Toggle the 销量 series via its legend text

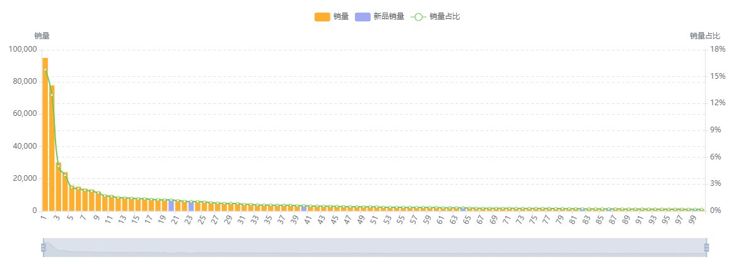tap(341, 16)
